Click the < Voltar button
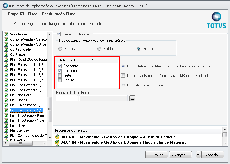Image resolution: width=230 pixels, height=164 pixels. click(157, 155)
